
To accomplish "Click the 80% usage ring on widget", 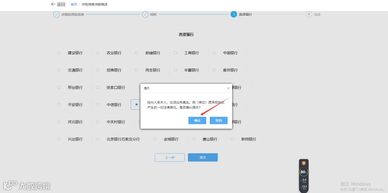I will coord(304,172).
